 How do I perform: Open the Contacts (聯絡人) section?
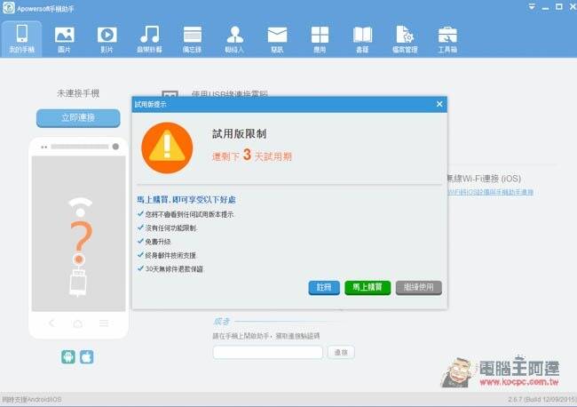234,39
